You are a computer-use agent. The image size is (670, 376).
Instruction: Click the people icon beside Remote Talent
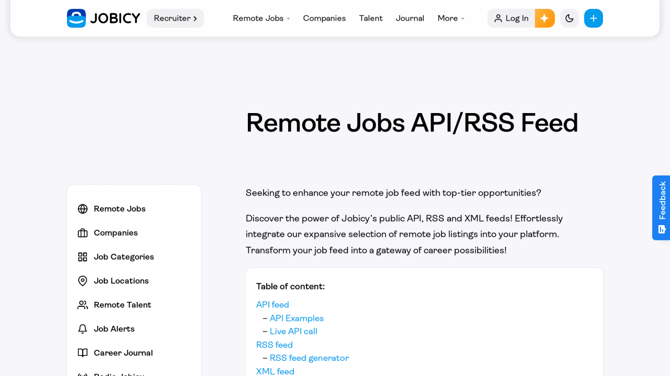click(x=83, y=305)
